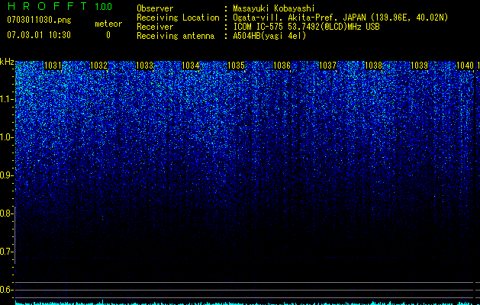This screenshot has height=305, width=480.
Task: Click the 0.8 frequency axis tick
Action: 6,213
